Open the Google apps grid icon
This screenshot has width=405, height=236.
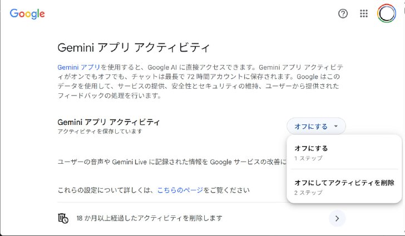coord(364,13)
